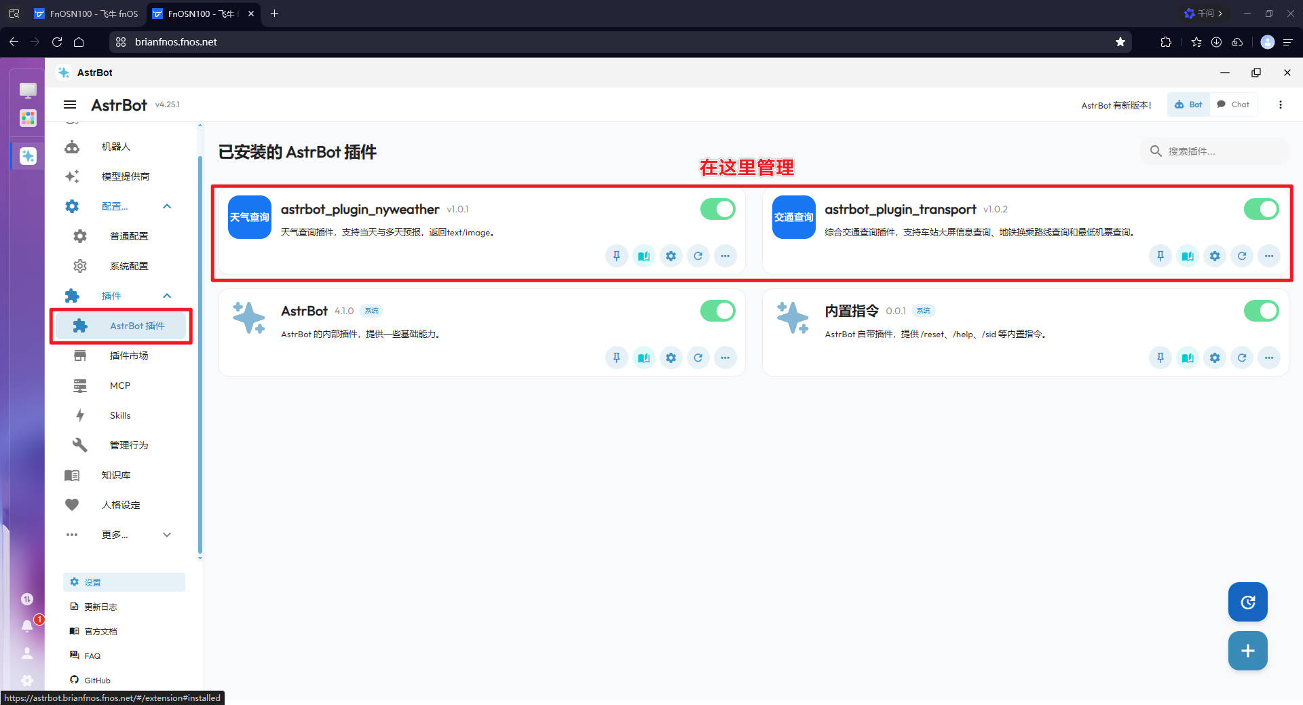Open astrbot_plugin_transport settings gear

[x=1215, y=256]
